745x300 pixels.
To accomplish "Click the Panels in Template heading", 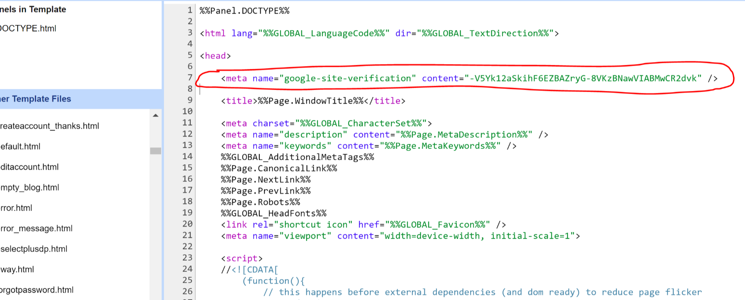I will (33, 10).
